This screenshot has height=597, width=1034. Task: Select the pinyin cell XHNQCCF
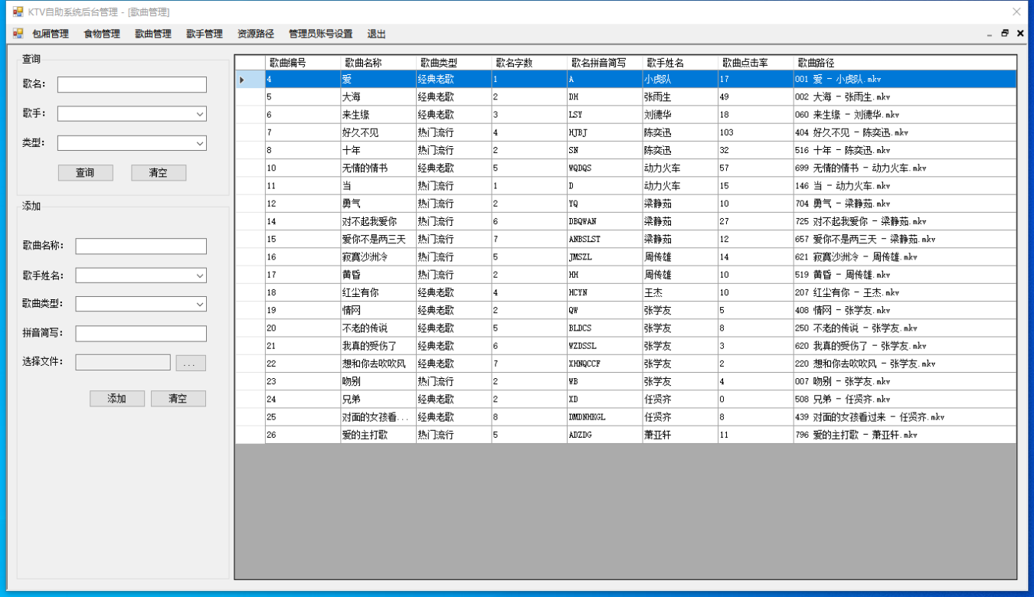pyautogui.click(x=604, y=364)
